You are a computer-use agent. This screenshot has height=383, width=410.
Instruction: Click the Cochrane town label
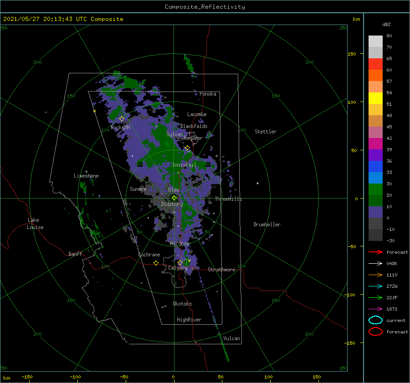click(x=149, y=255)
